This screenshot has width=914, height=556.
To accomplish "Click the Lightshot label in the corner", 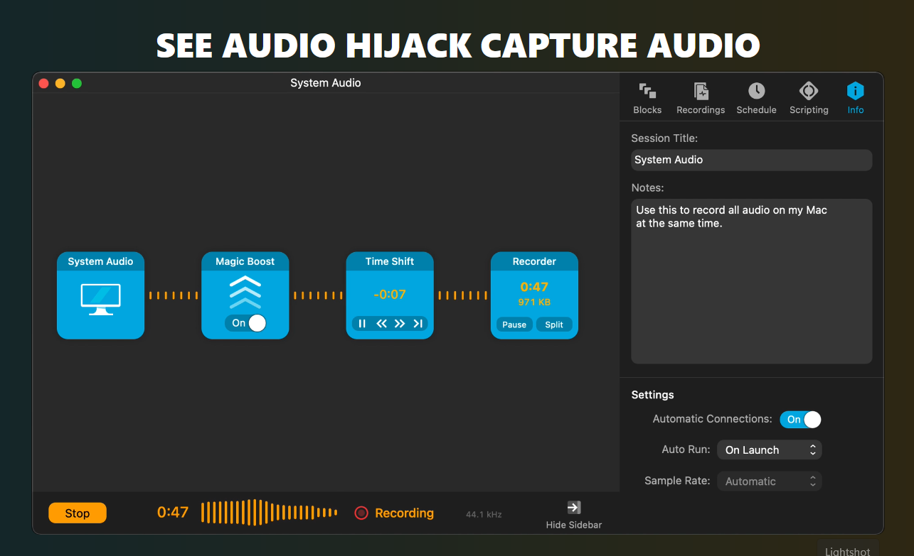I will [848, 551].
